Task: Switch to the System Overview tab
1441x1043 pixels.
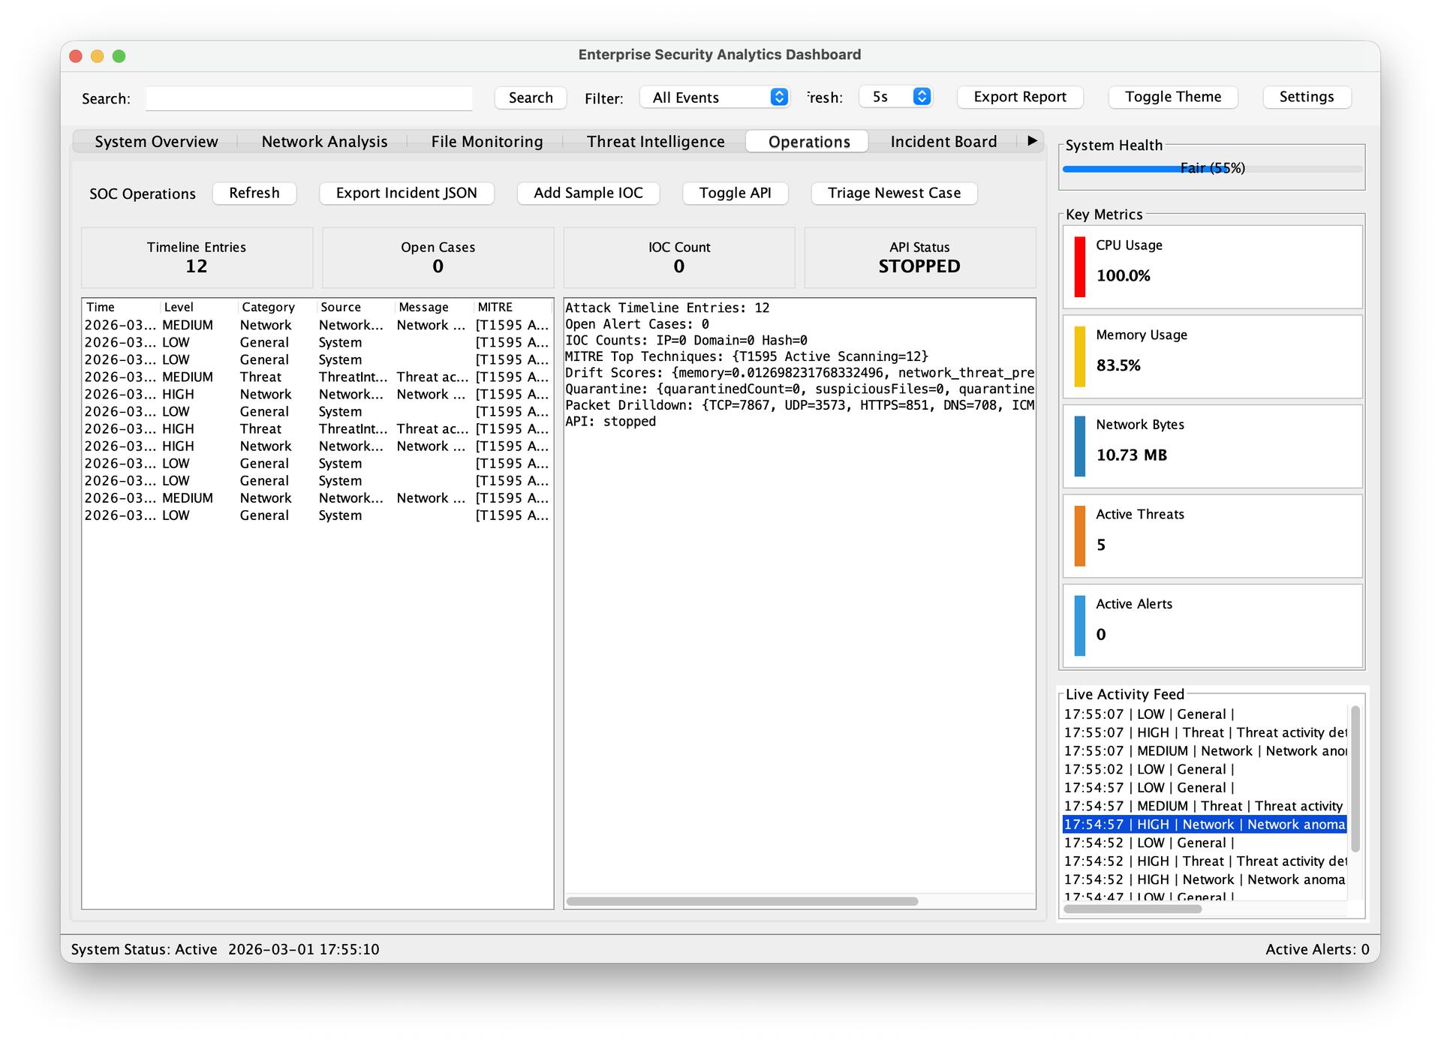Action: (155, 141)
